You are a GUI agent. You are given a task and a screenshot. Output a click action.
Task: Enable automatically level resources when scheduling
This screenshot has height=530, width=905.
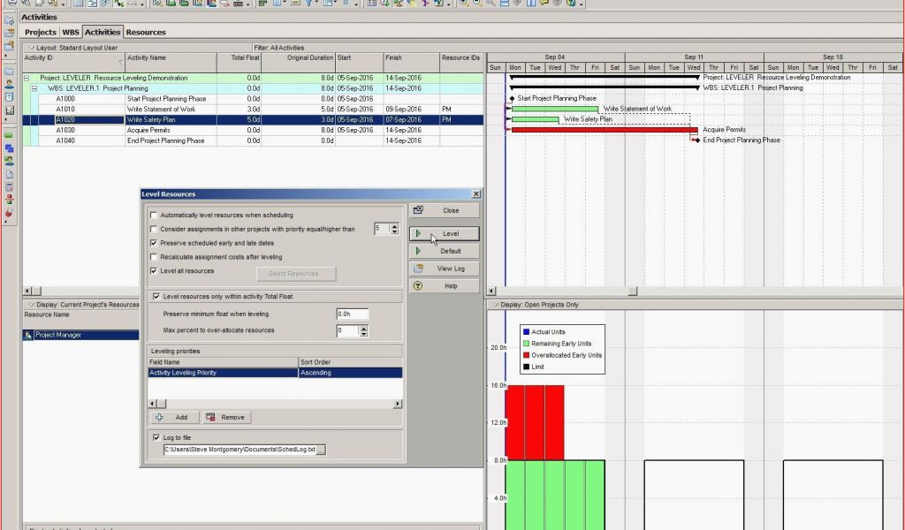point(155,215)
